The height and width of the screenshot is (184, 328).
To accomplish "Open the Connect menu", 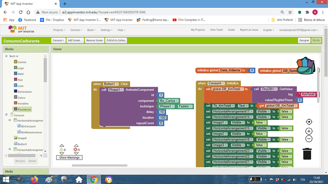I will click(x=76, y=30).
